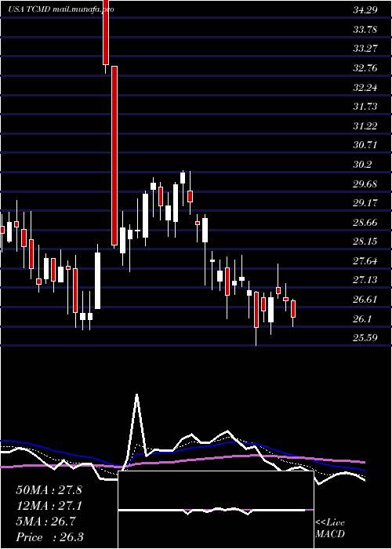Click the 26.1 price axis label
The image size is (392, 549).
click(x=362, y=319)
